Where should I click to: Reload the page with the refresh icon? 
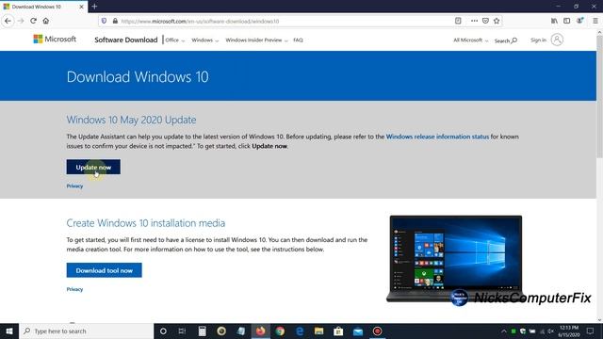pyautogui.click(x=34, y=21)
